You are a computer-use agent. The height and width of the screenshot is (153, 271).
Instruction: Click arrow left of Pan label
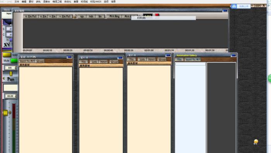4,79
